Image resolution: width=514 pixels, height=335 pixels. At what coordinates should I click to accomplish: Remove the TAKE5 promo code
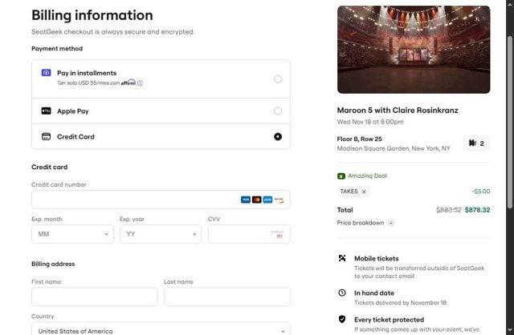point(364,192)
